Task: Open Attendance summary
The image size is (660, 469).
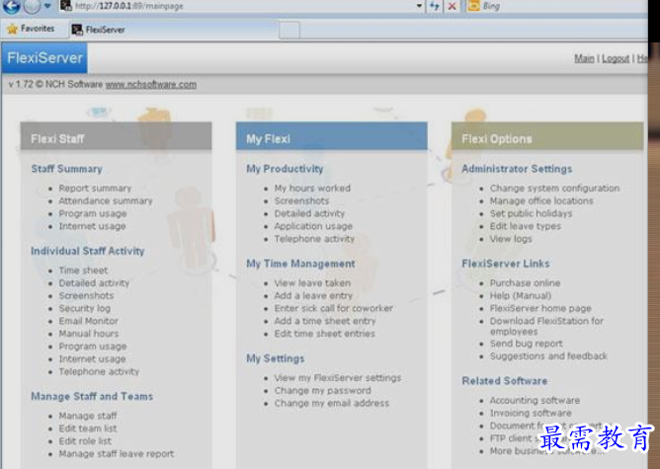Action: click(x=106, y=200)
